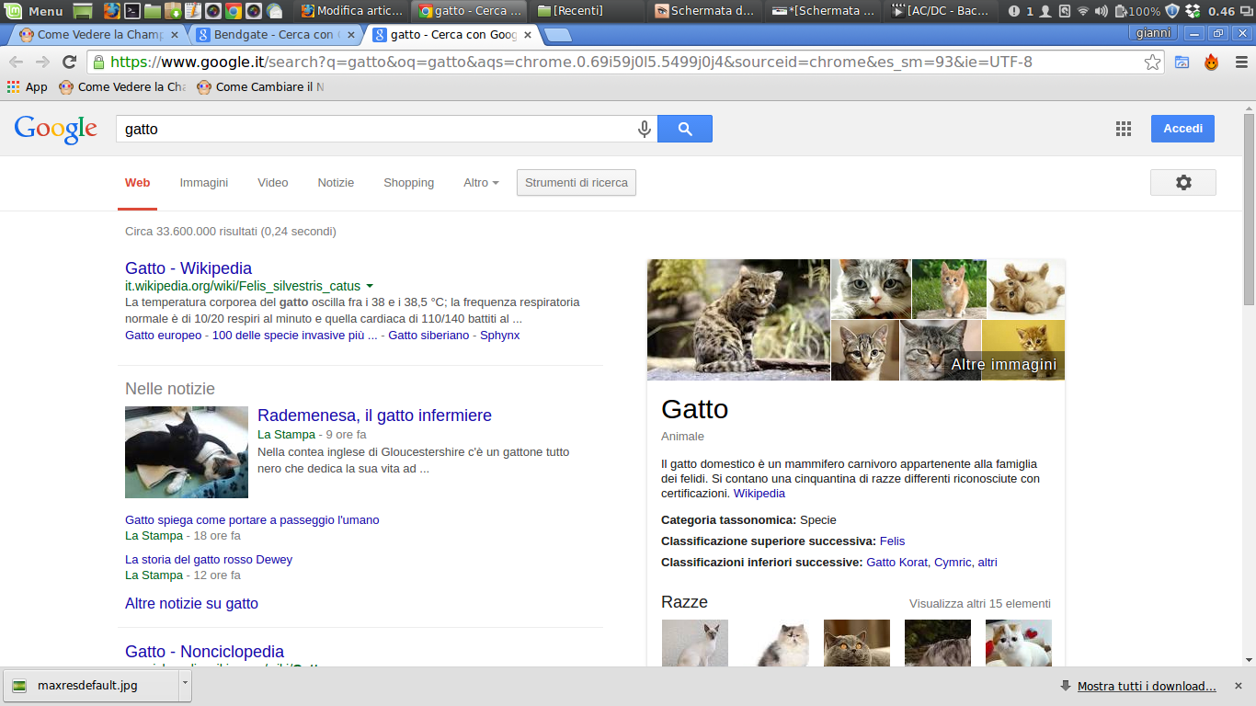Switch to the [Recenti] taskbar window
Viewport: 1256px width, 706px height.
pyautogui.click(x=588, y=11)
